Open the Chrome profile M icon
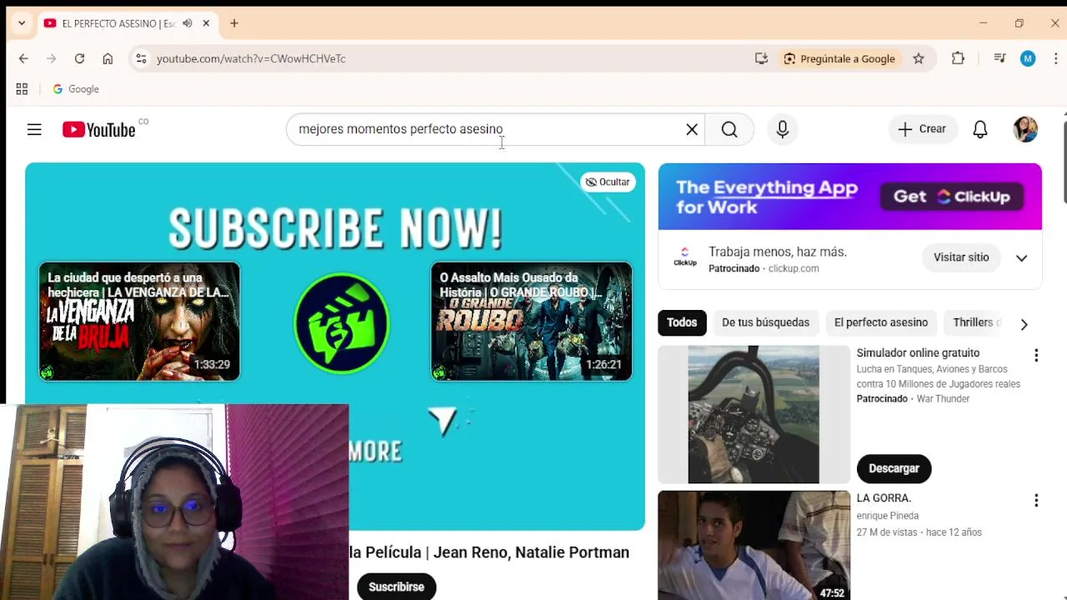This screenshot has width=1067, height=600. tap(1028, 58)
